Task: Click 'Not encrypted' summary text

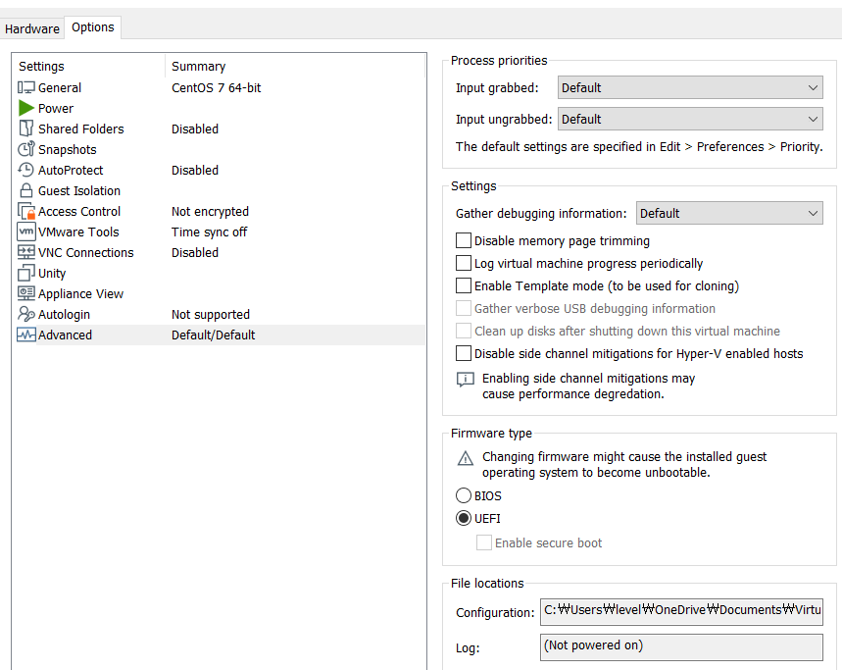Action: tap(210, 211)
